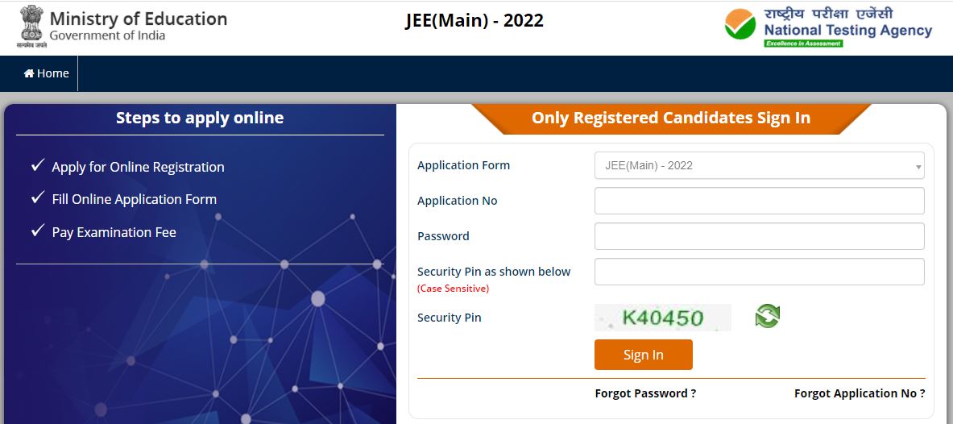Click the National Testing Agency logo

(x=828, y=27)
